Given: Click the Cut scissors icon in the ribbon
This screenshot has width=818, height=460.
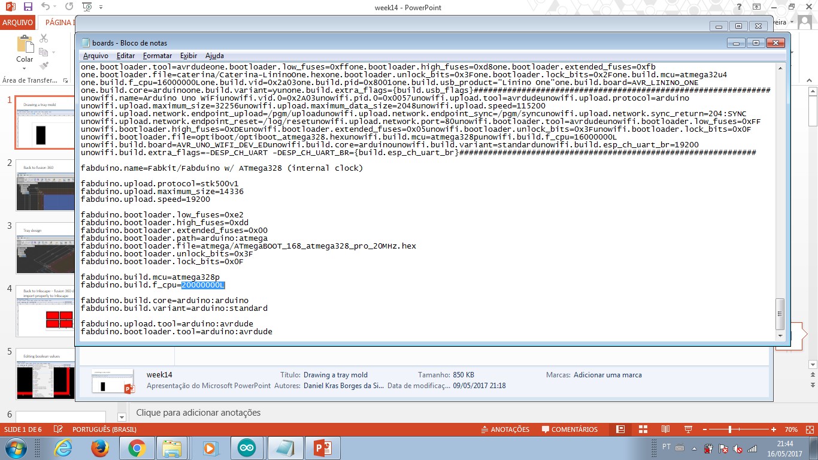Looking at the screenshot, I should (x=44, y=38).
